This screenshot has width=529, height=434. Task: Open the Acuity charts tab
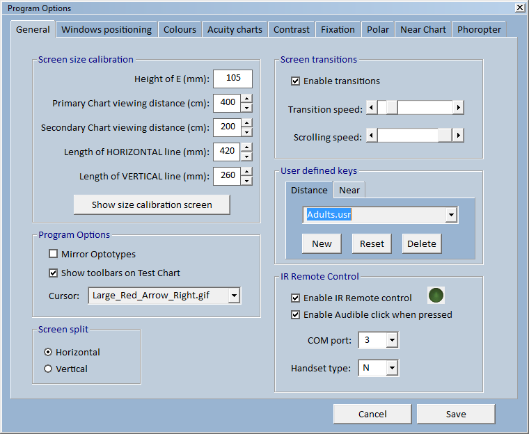click(x=235, y=30)
